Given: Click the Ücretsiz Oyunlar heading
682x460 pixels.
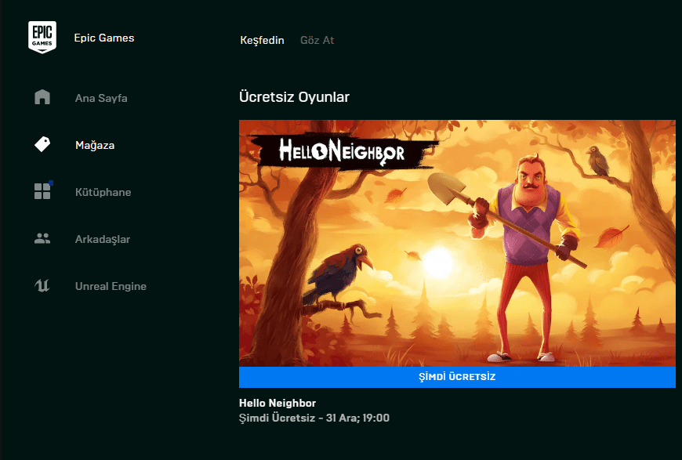Looking at the screenshot, I should [295, 97].
